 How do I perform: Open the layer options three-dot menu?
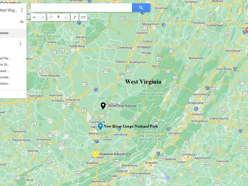[20, 44]
